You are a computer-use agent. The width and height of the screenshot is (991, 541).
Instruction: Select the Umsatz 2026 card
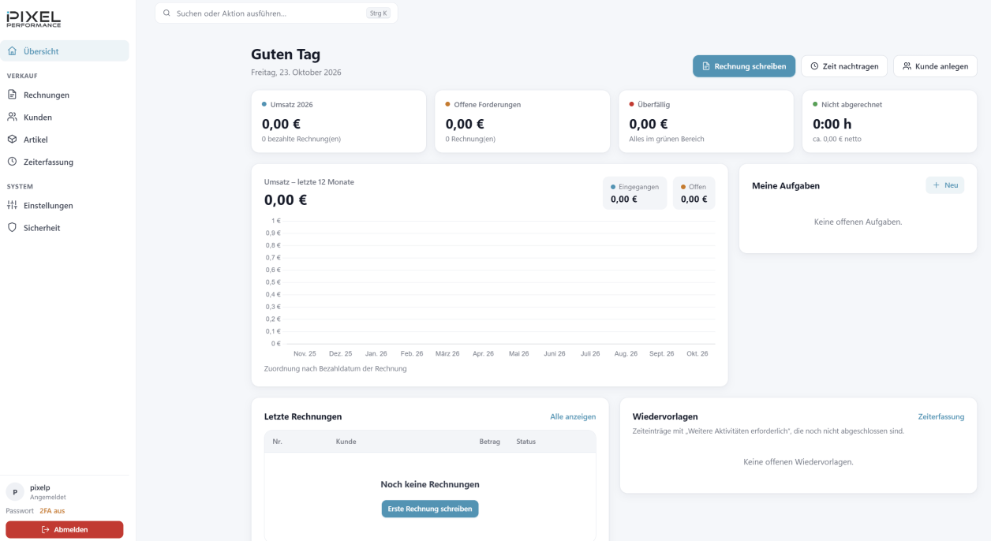tap(338, 121)
